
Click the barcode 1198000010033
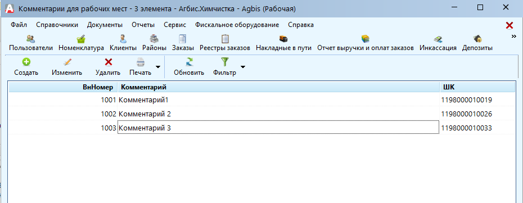466,128
